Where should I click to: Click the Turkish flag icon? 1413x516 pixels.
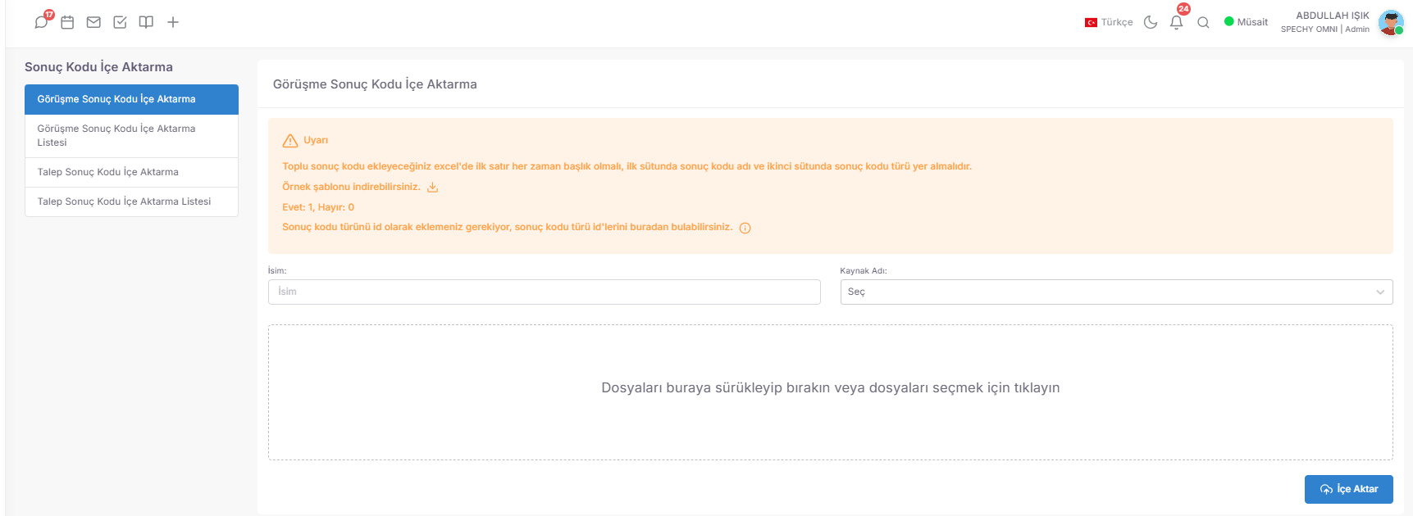pos(1091,23)
